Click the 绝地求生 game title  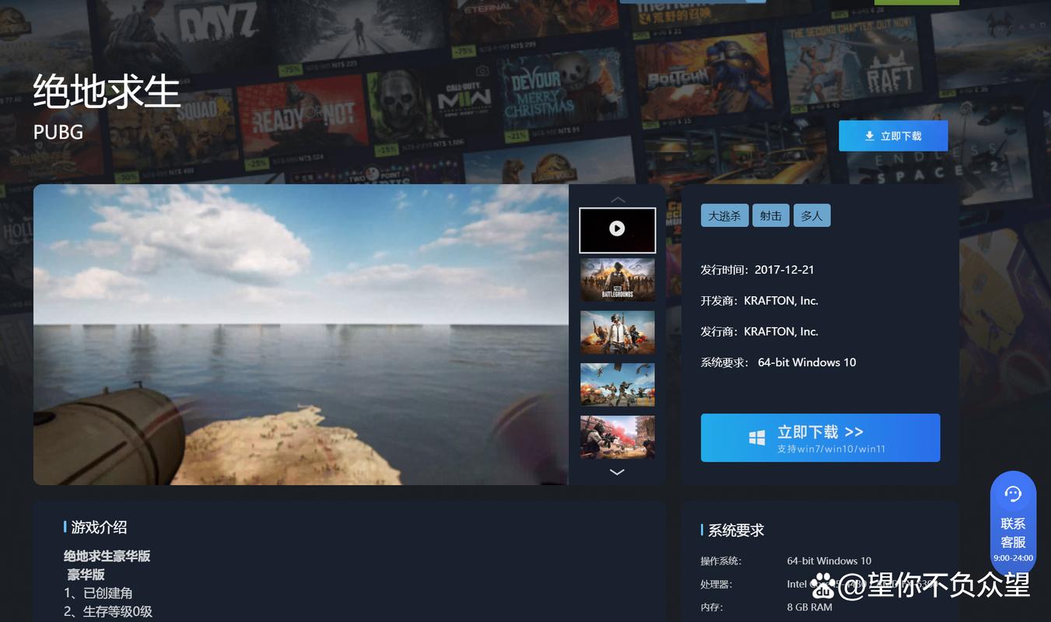(x=107, y=91)
